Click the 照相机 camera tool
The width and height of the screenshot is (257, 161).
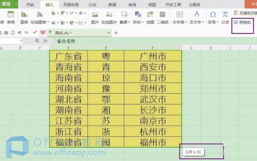pyautogui.click(x=242, y=22)
